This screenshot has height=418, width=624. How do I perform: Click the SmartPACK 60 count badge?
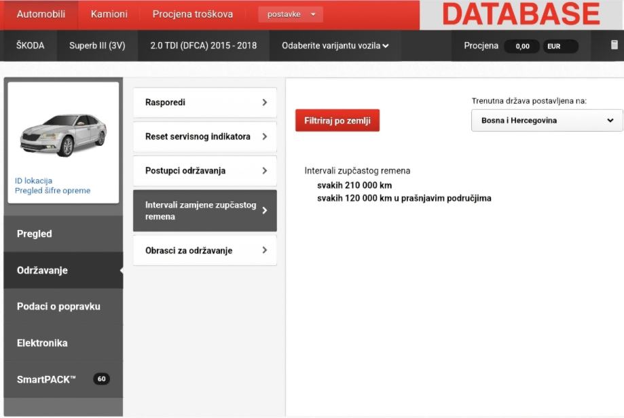[x=101, y=379]
